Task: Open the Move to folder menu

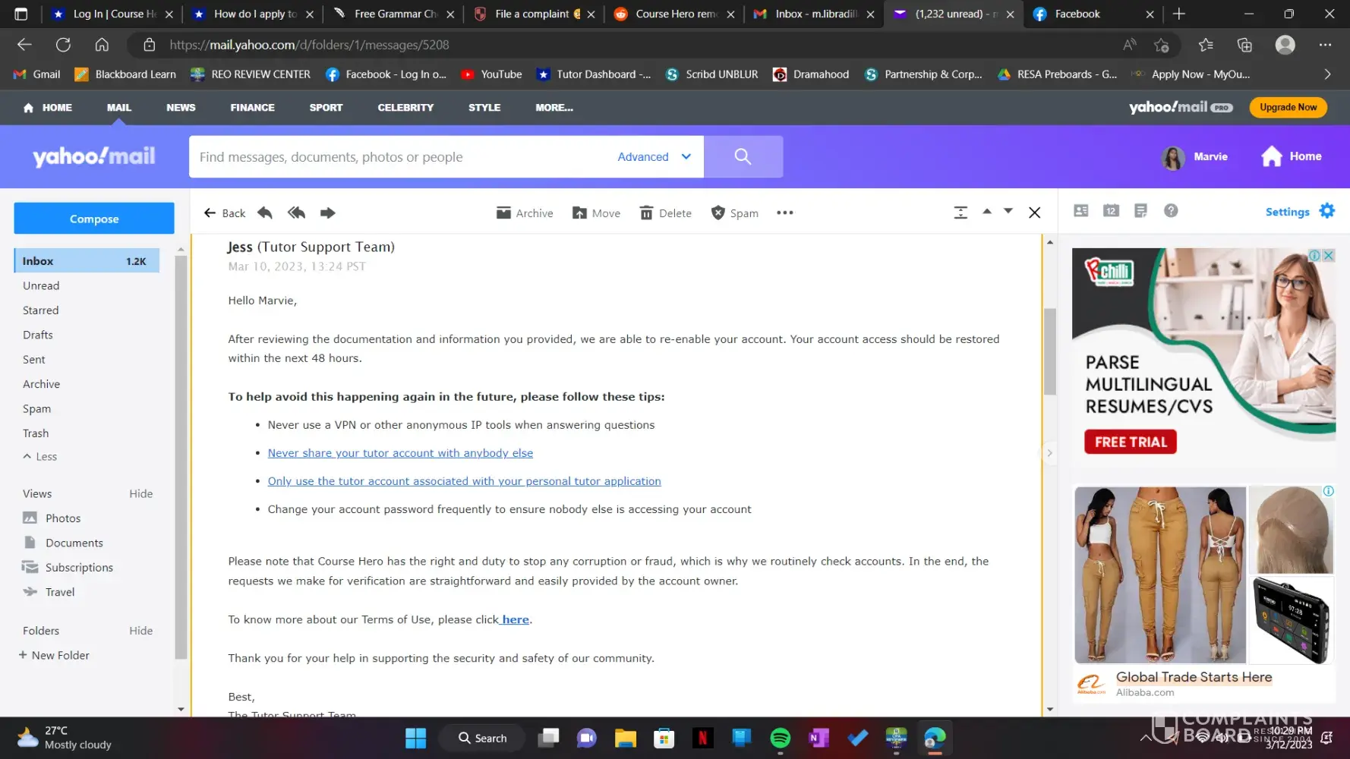Action: [596, 213]
